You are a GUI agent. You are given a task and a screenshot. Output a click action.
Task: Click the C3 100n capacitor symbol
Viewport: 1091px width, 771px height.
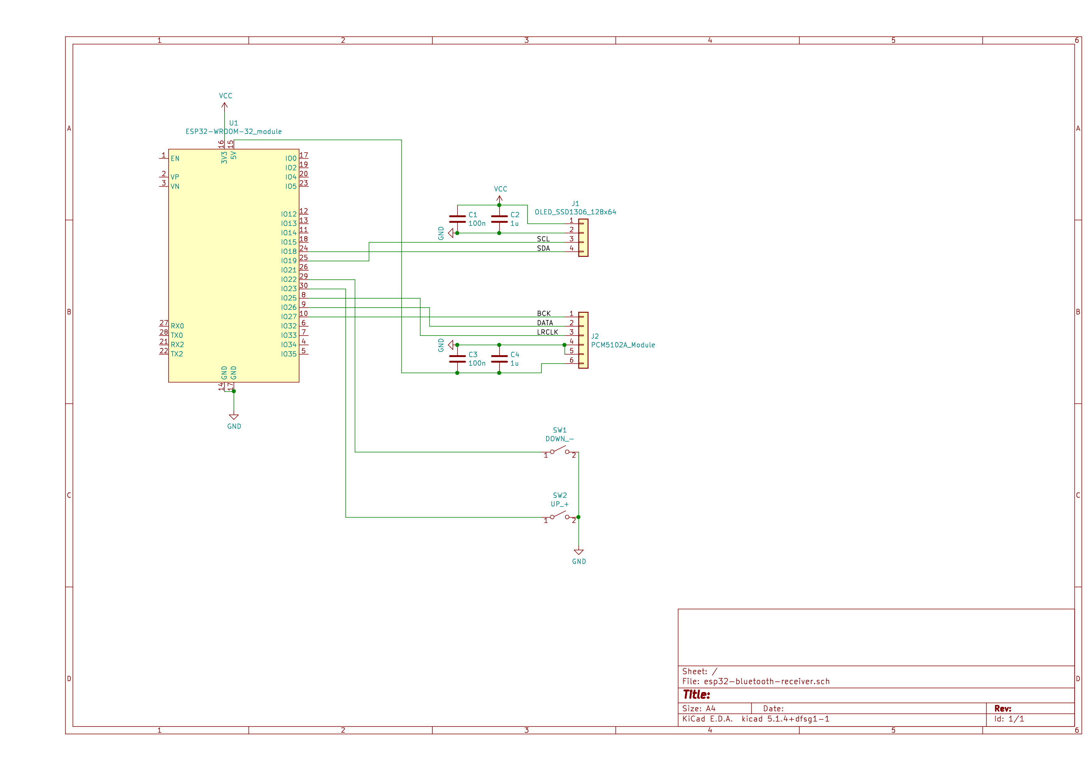(457, 359)
